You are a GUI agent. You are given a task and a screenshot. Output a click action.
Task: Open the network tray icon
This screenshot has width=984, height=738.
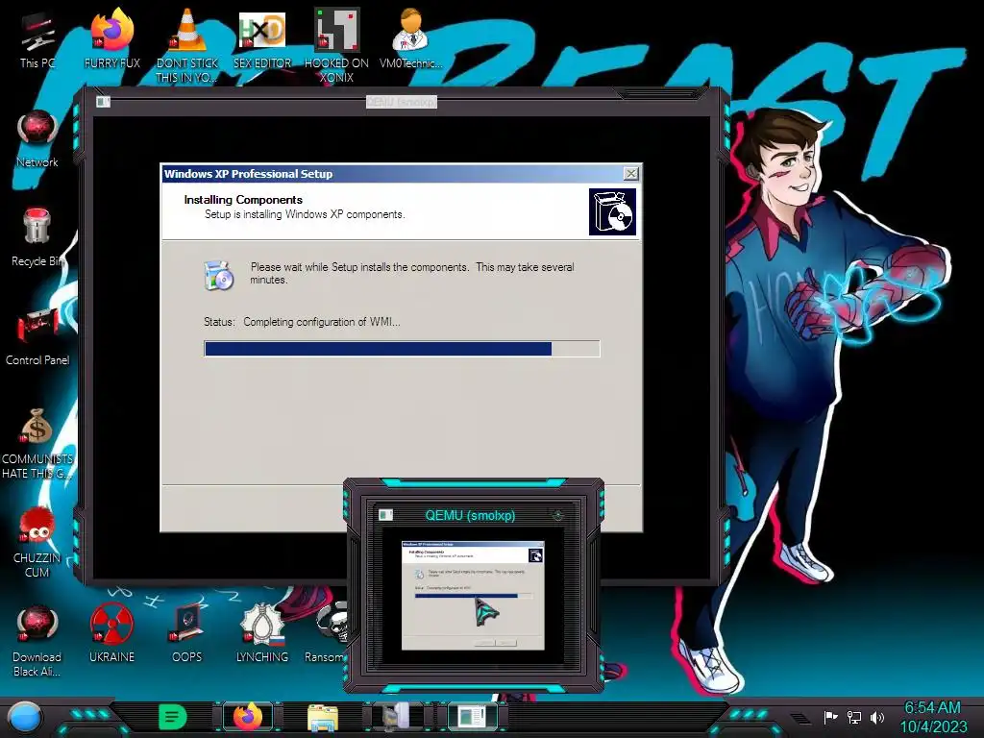tap(854, 717)
